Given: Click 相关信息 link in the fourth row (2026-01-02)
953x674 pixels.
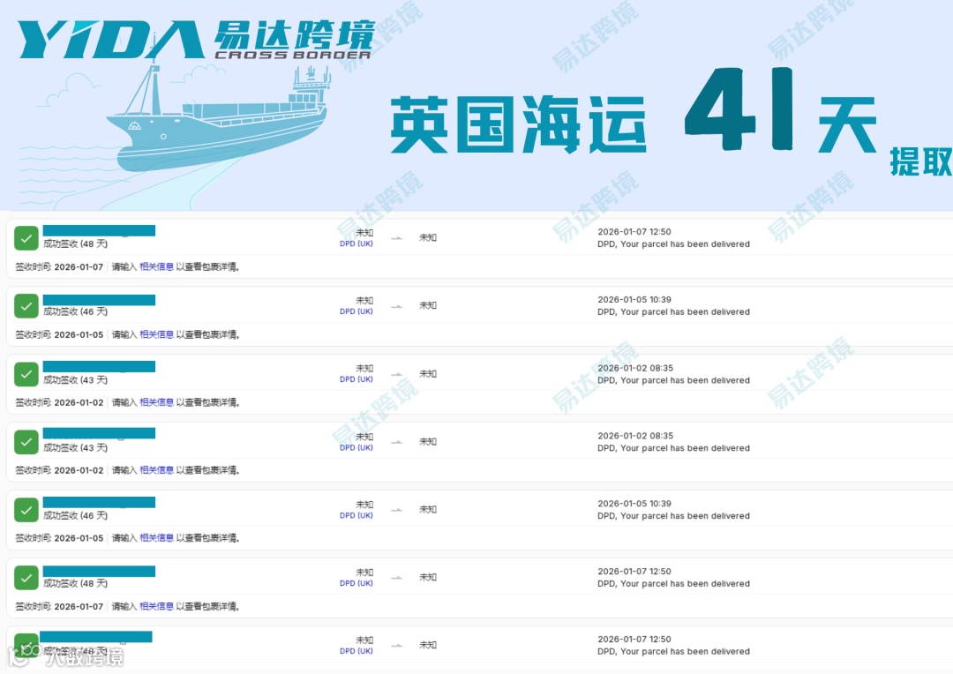Looking at the screenshot, I should [x=156, y=470].
